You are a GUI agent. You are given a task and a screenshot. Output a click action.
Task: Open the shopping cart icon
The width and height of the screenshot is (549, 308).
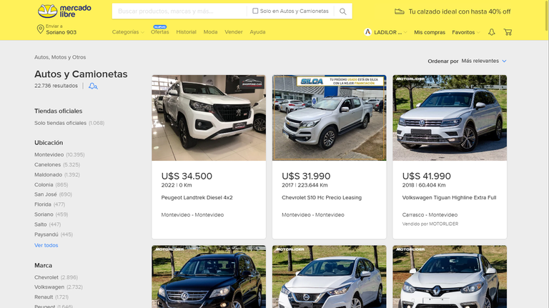508,32
